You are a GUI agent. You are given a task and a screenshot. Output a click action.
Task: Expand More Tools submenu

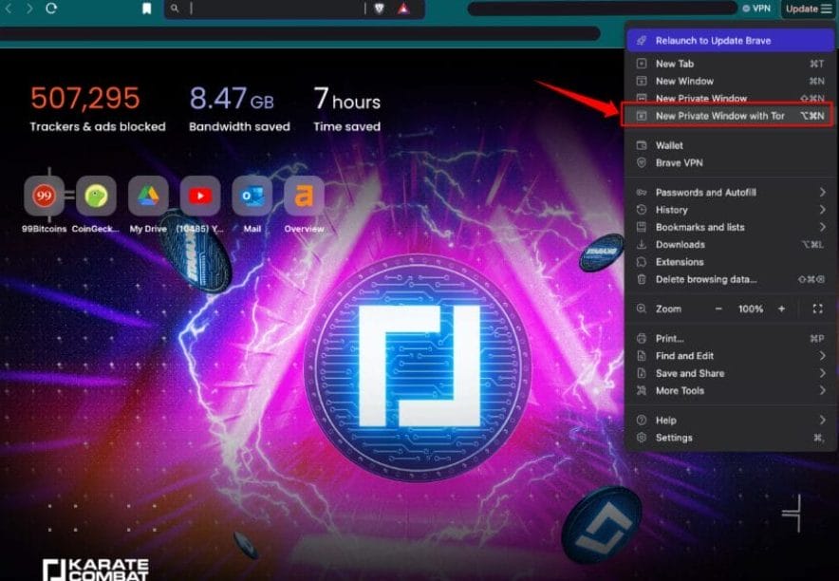[731, 390]
